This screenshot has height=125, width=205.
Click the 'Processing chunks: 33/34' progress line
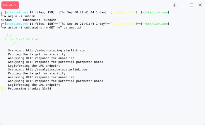point(30,89)
